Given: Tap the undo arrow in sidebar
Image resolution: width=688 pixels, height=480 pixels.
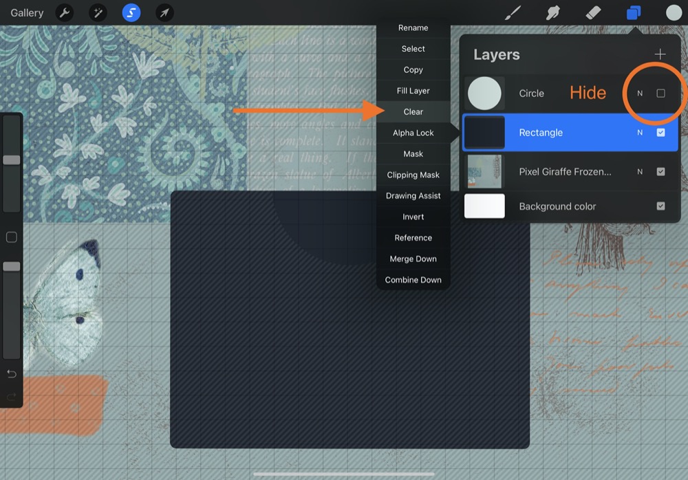Looking at the screenshot, I should tap(12, 374).
